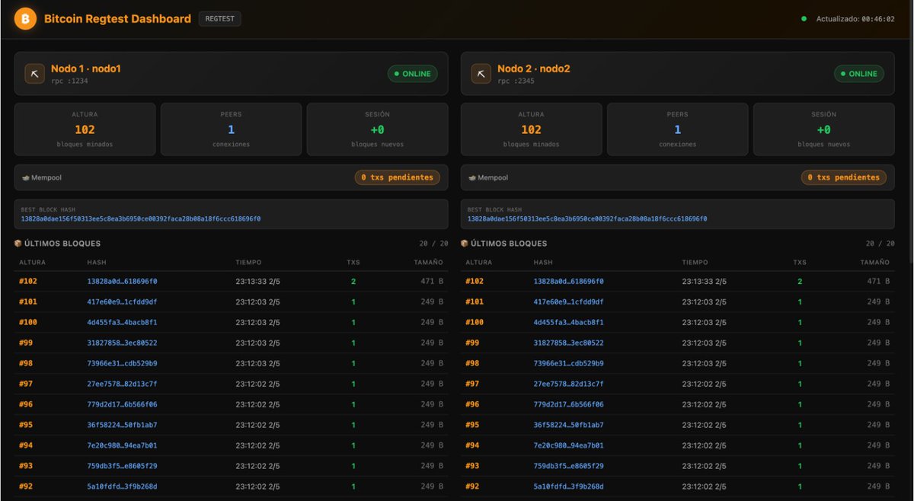Click the ONLINE badge for Nodo 1
This screenshot has height=501, width=914.
(x=412, y=74)
